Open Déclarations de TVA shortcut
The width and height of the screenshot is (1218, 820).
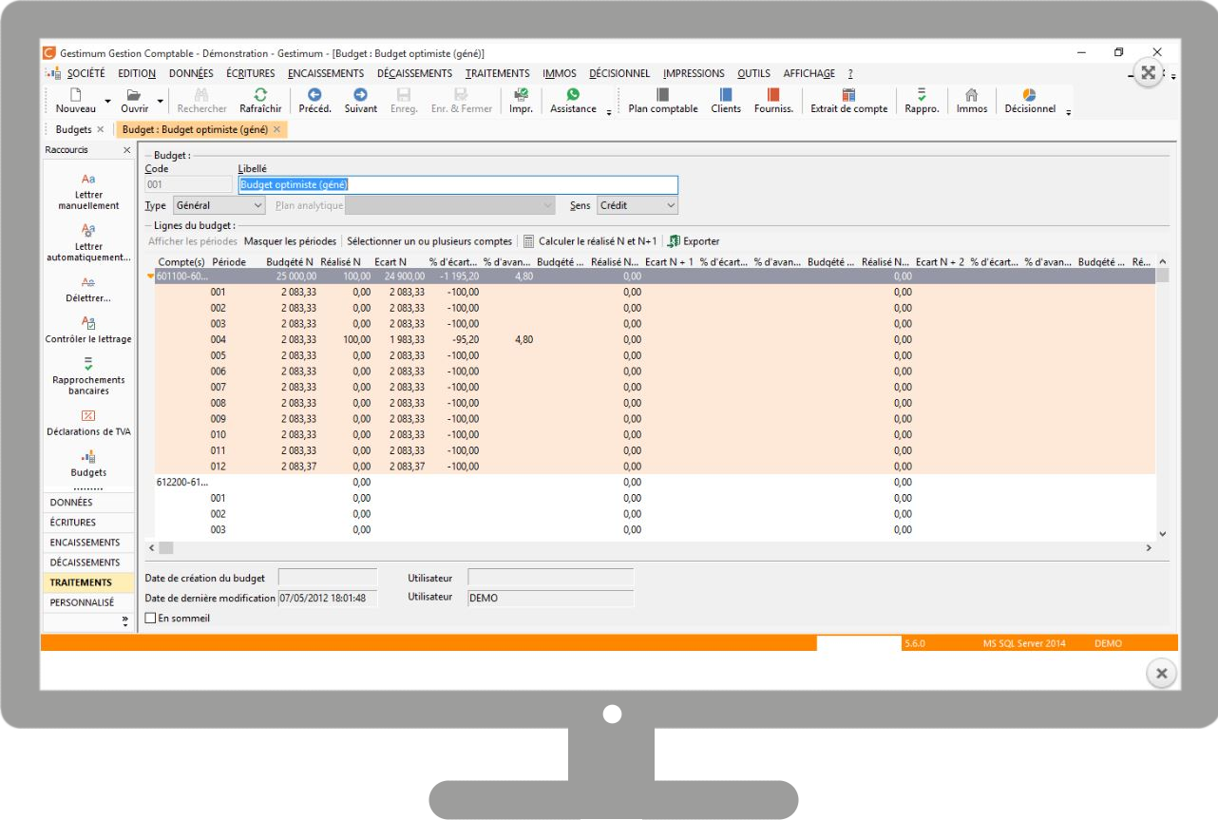pos(88,416)
